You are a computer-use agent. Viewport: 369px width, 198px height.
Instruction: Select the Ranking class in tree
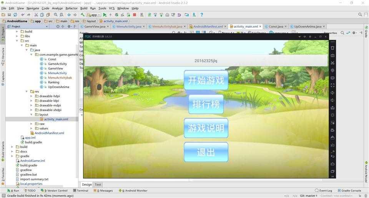coord(53,82)
